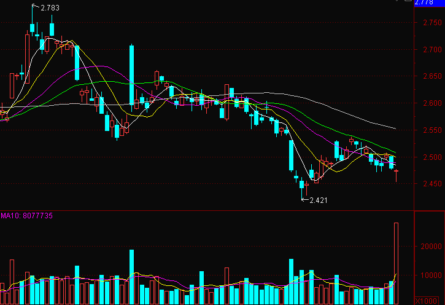
Task: Select the candlestick at the 2.783 high
Action: tap(33, 26)
